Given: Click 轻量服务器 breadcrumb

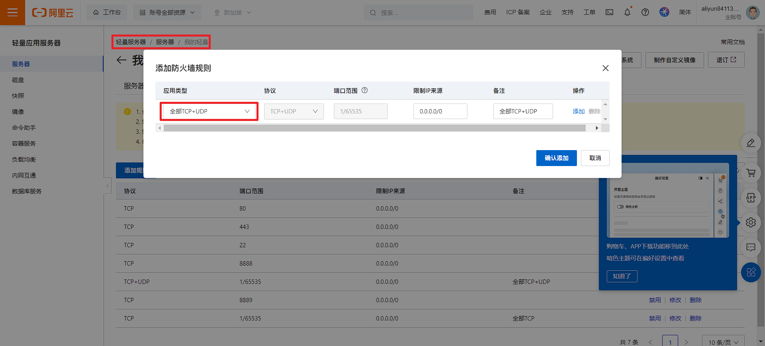Looking at the screenshot, I should click(x=131, y=42).
